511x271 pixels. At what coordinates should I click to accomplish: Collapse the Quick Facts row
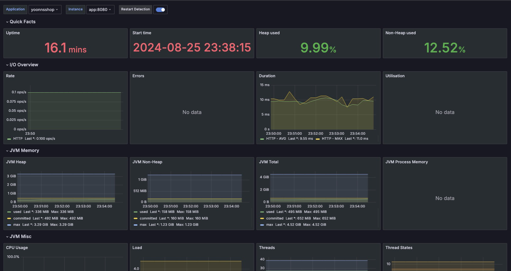pyautogui.click(x=21, y=22)
